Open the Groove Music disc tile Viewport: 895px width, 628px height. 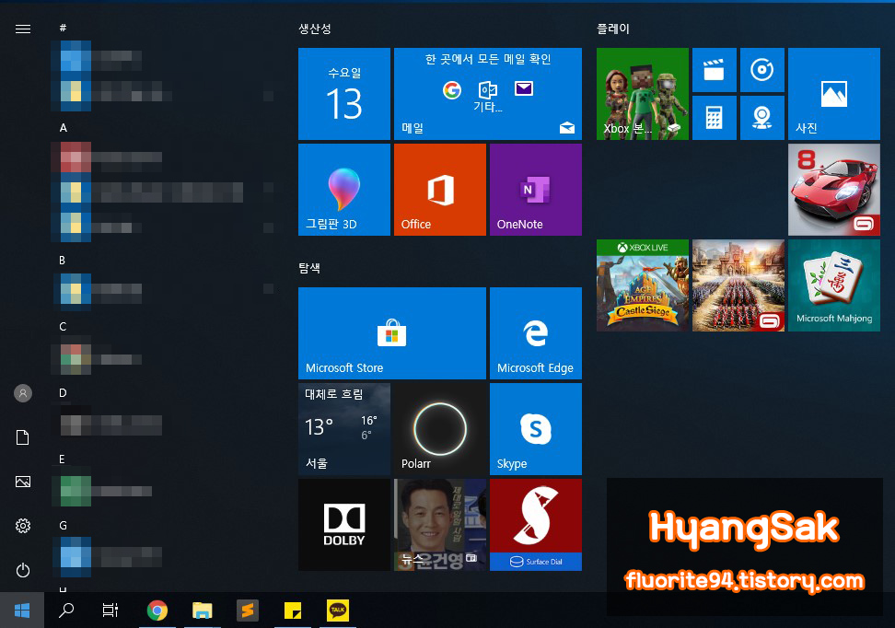(x=762, y=70)
